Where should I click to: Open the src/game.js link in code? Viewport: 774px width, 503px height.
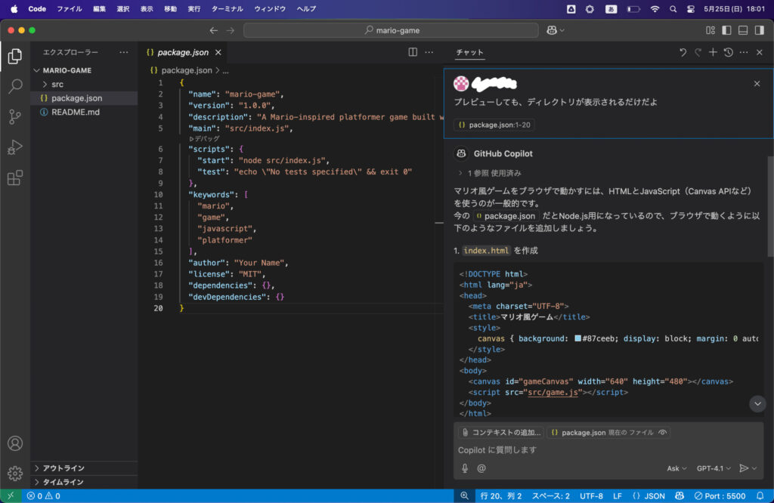point(553,393)
